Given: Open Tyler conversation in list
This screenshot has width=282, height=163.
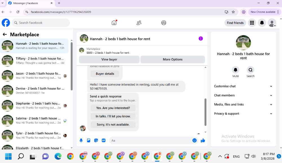Looking at the screenshot, I should click(34, 135).
